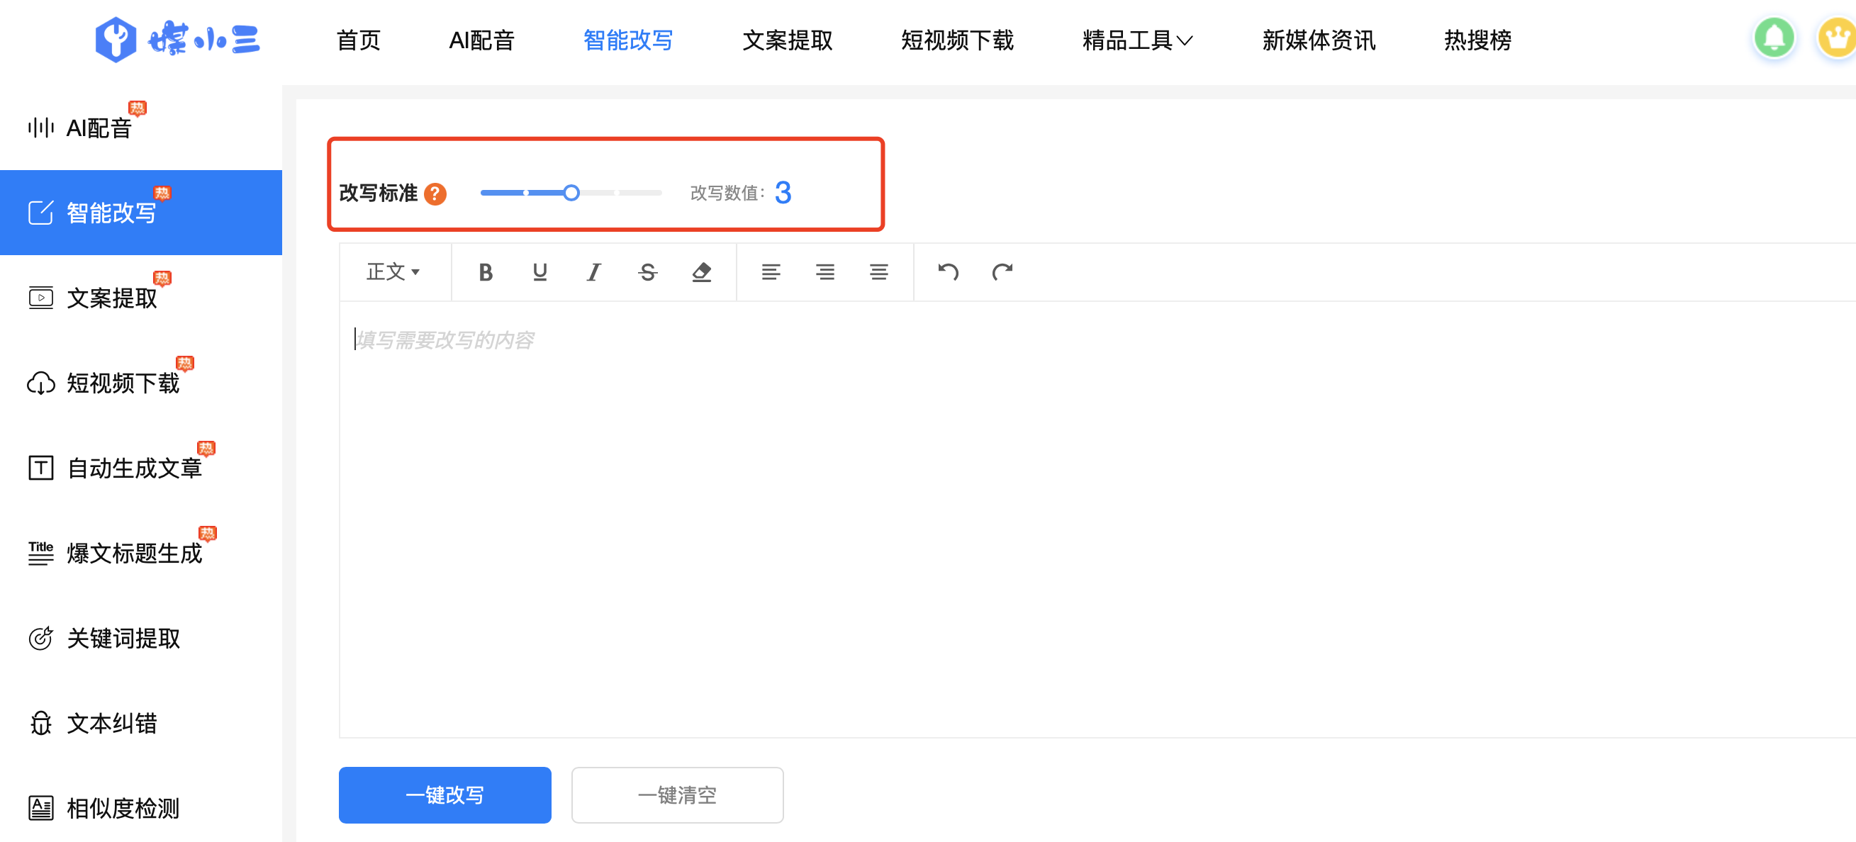1856x842 pixels.
Task: Toggle underline formatting
Action: click(x=540, y=271)
